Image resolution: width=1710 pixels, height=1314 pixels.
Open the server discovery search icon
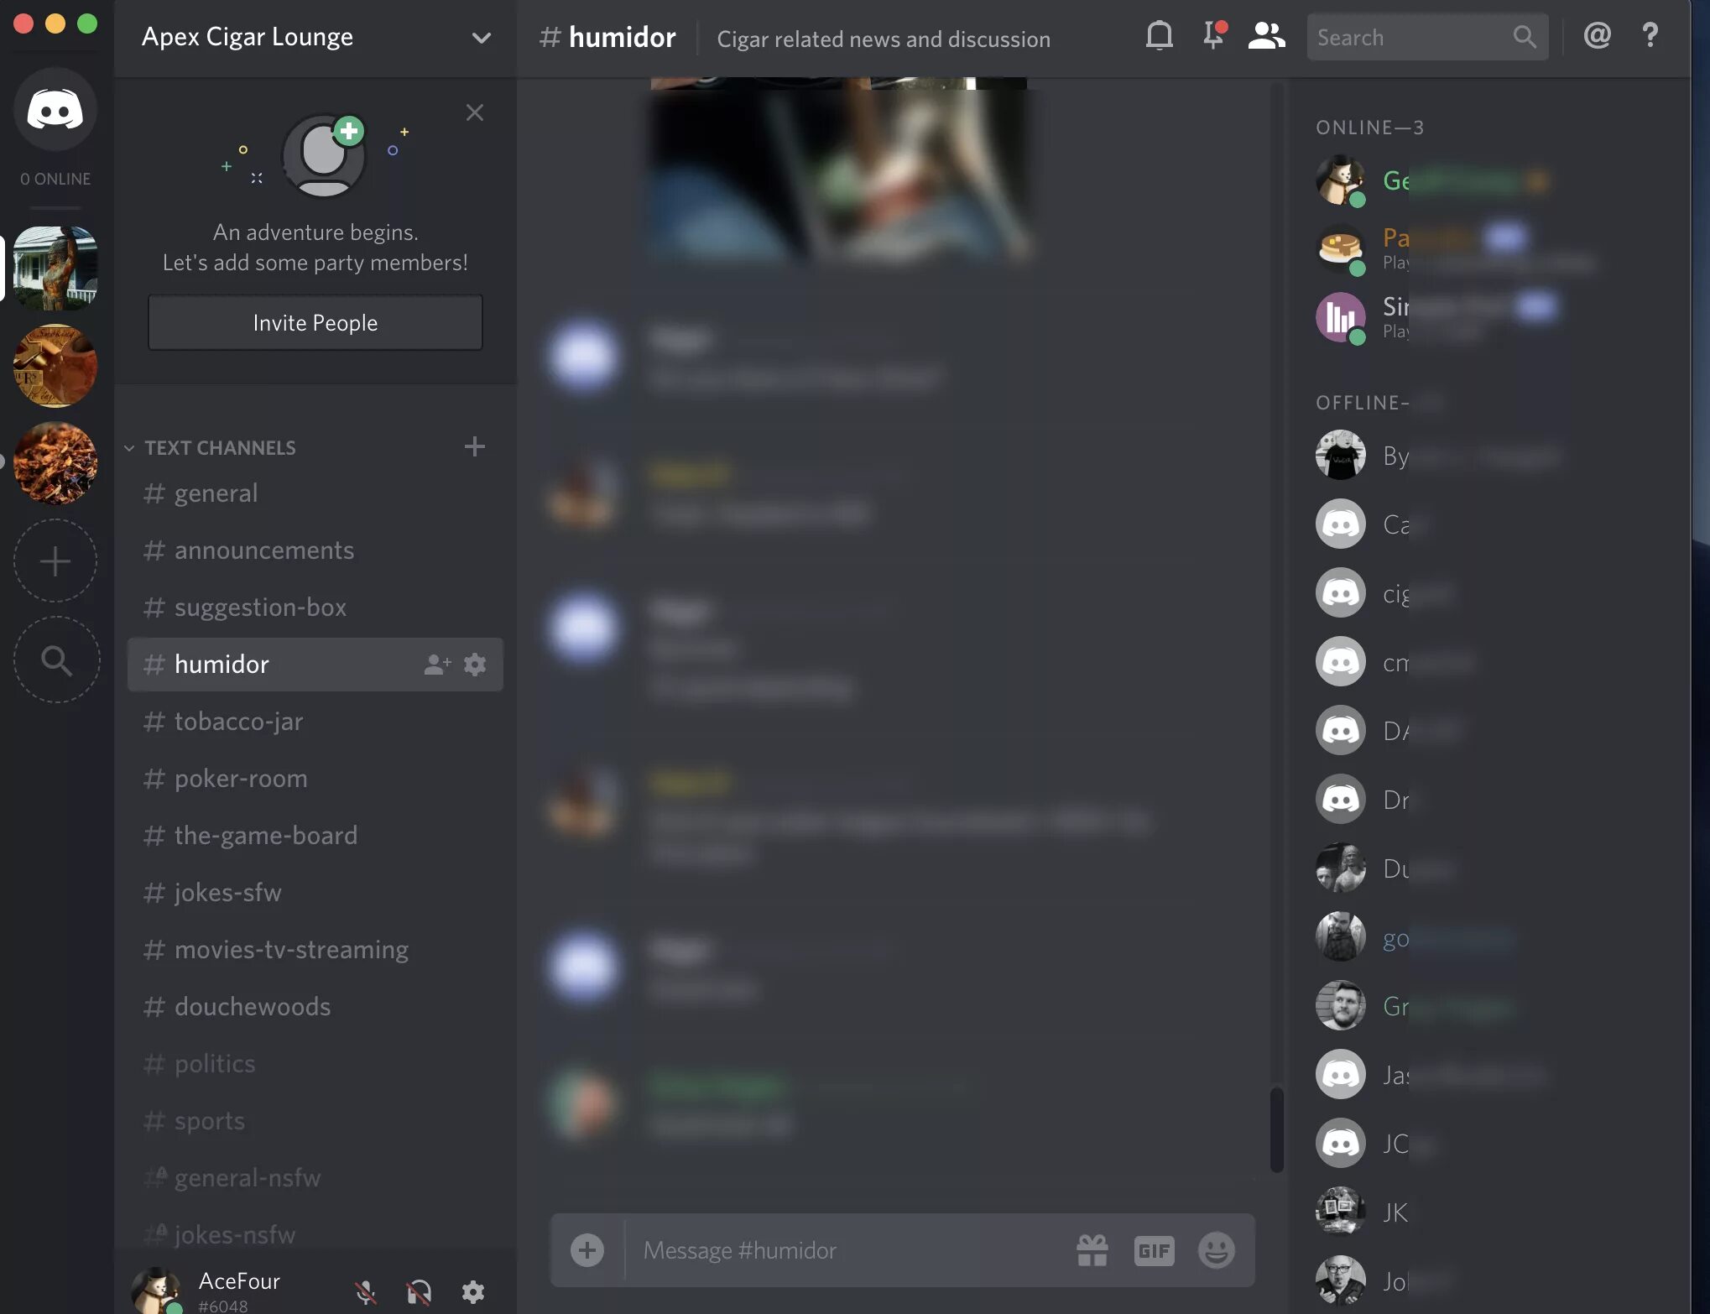tap(55, 660)
